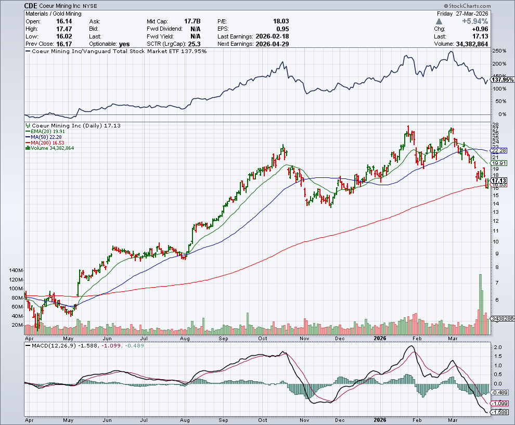515x425 pixels.
Task: Click the MA(200) 16.53 legend entry
Action: pyautogui.click(x=45, y=143)
